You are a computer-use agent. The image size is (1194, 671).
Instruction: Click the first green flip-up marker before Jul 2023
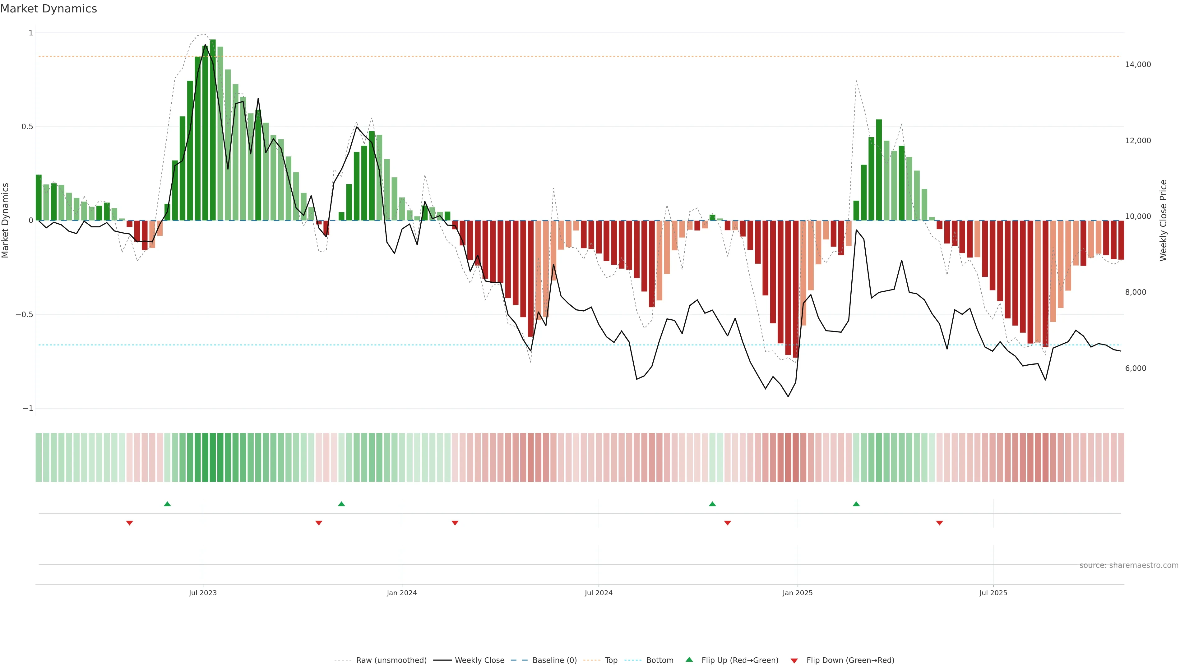click(x=167, y=504)
